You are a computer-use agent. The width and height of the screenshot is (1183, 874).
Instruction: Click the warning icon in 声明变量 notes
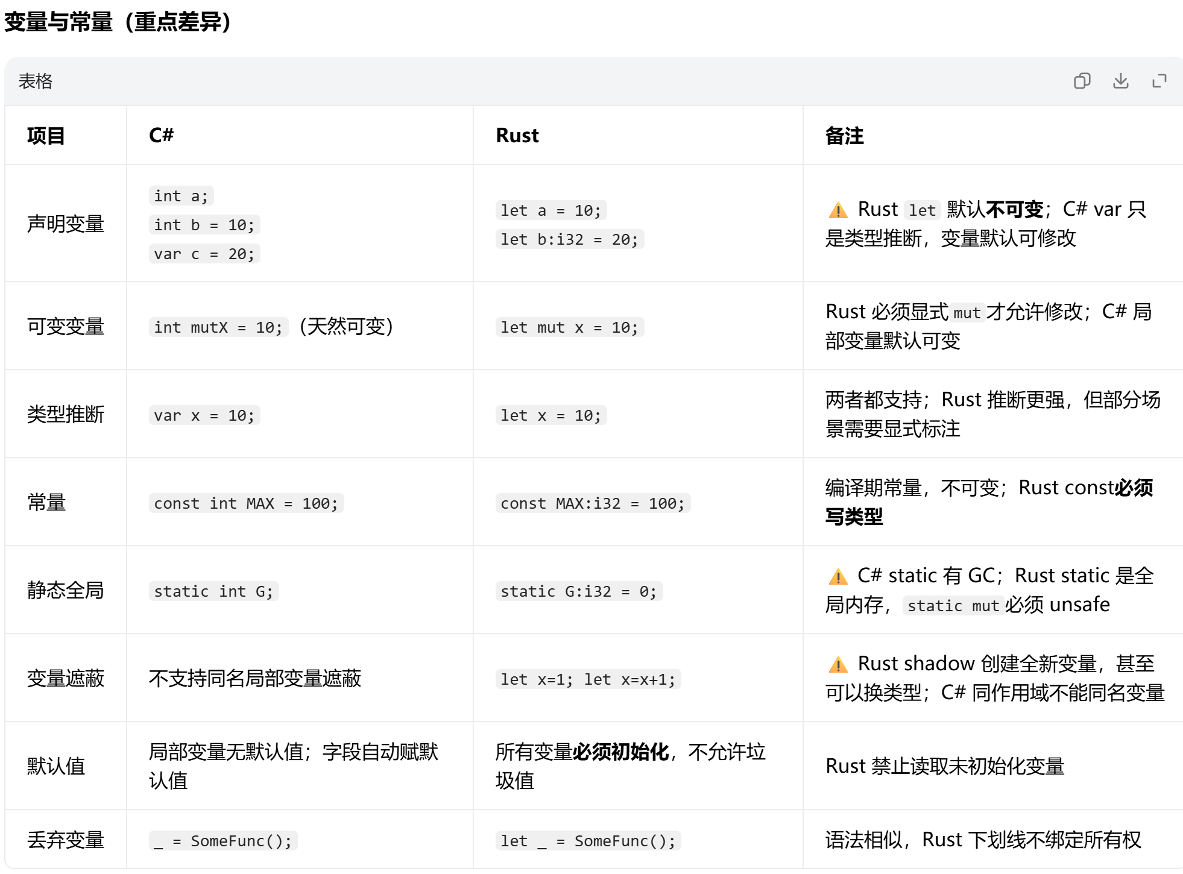point(838,210)
